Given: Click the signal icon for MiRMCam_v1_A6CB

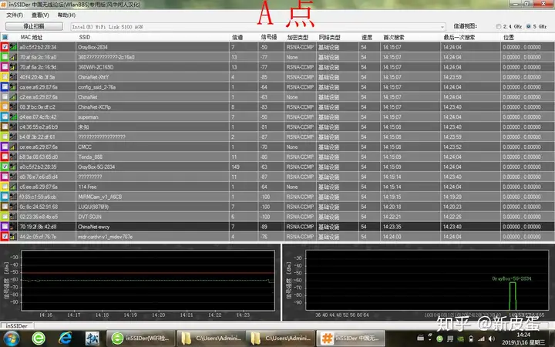Looking at the screenshot, I should coord(13,197).
